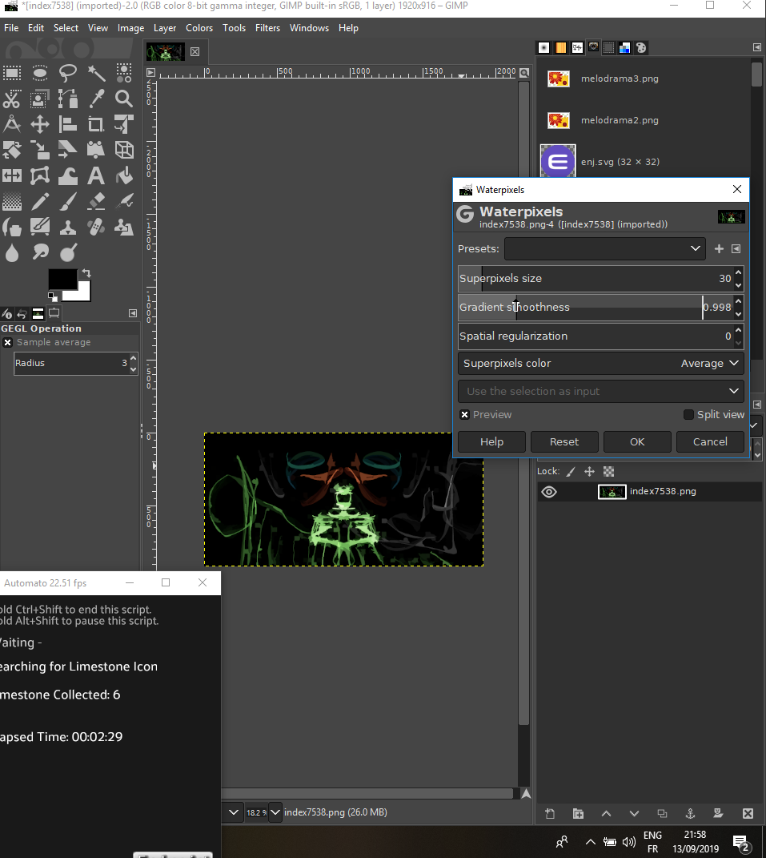
Task: Delete layer with X icon
Action: tap(748, 814)
